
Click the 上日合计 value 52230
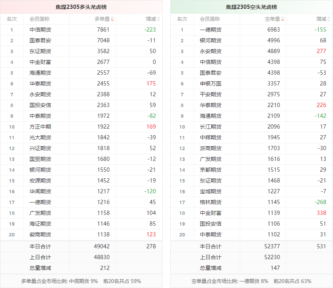[272, 257]
